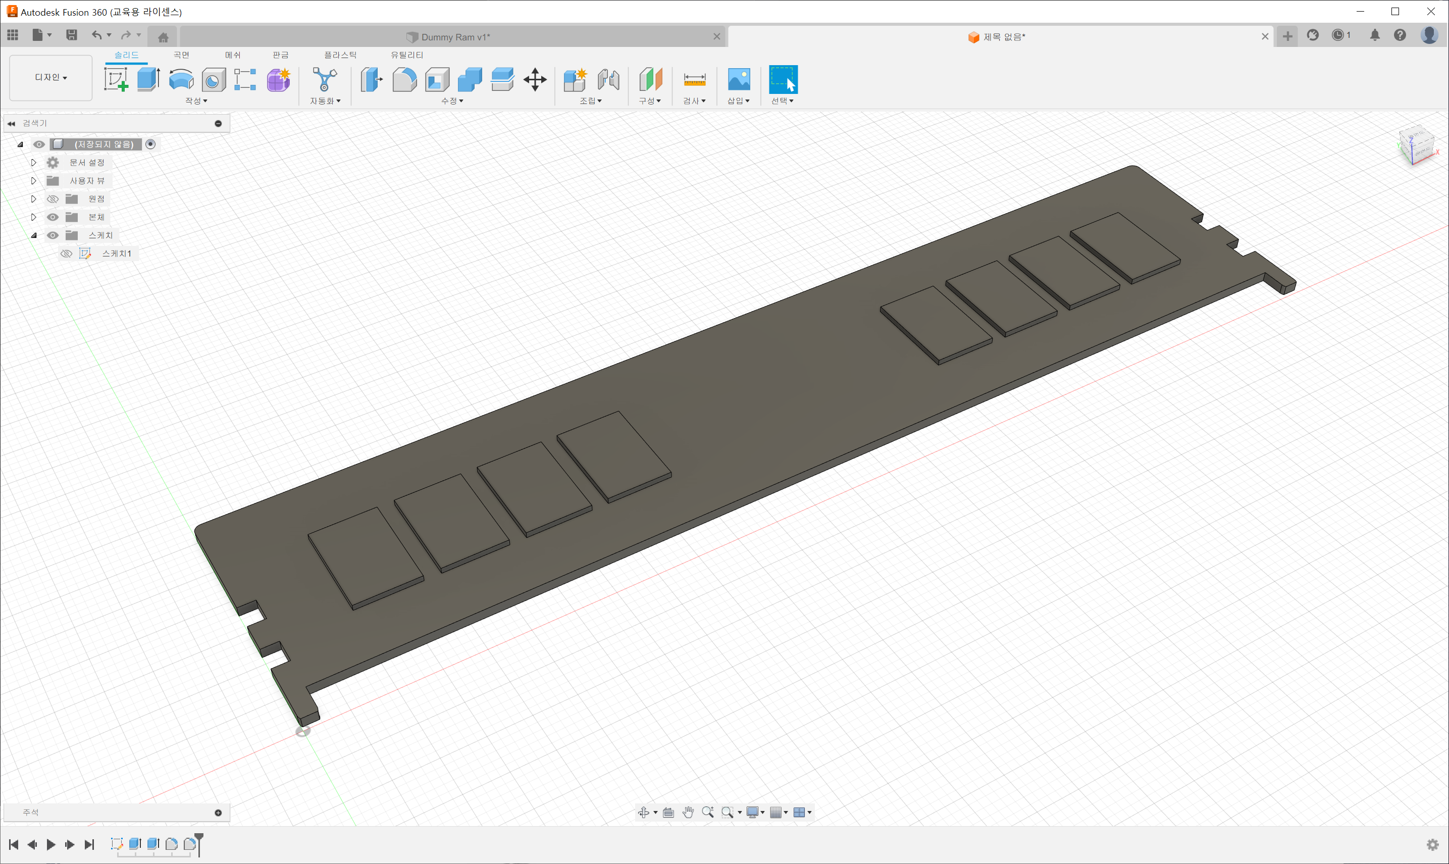The width and height of the screenshot is (1449, 864).
Task: Open the Help question mark icon
Action: 1400,35
